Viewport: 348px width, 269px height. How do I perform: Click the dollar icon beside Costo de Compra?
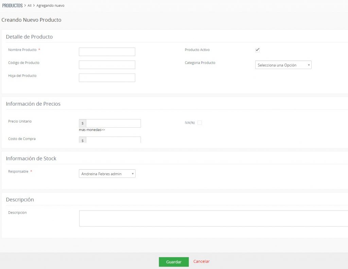(x=83, y=140)
